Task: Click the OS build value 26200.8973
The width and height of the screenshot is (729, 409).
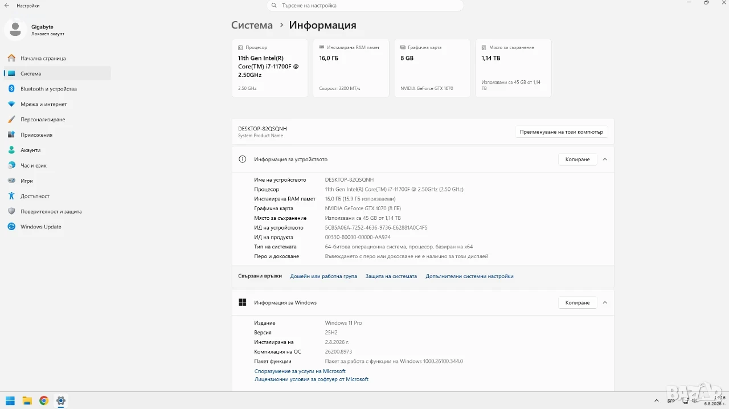Action: pos(338,352)
